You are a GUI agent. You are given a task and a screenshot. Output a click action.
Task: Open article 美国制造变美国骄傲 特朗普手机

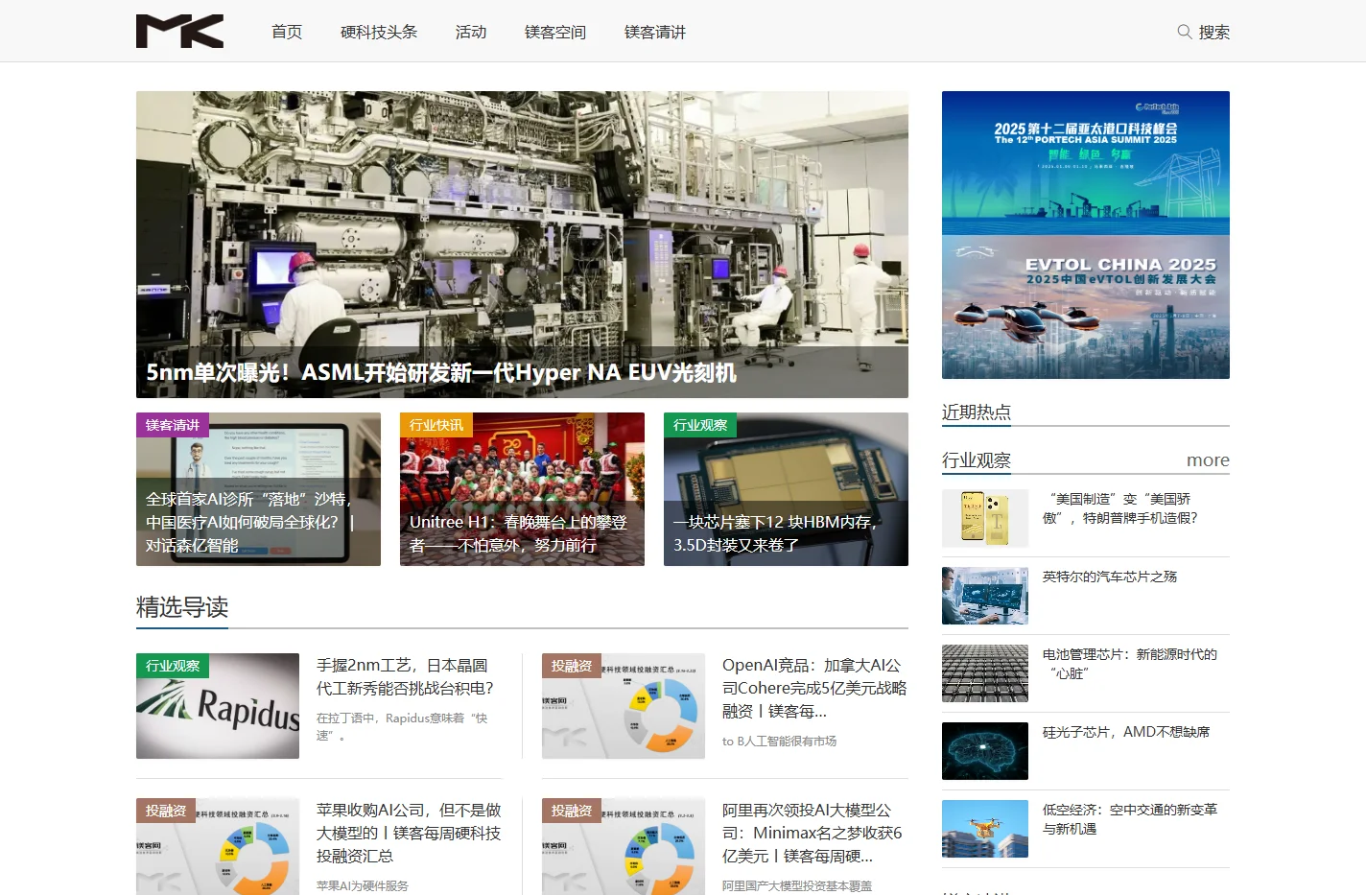(1120, 508)
